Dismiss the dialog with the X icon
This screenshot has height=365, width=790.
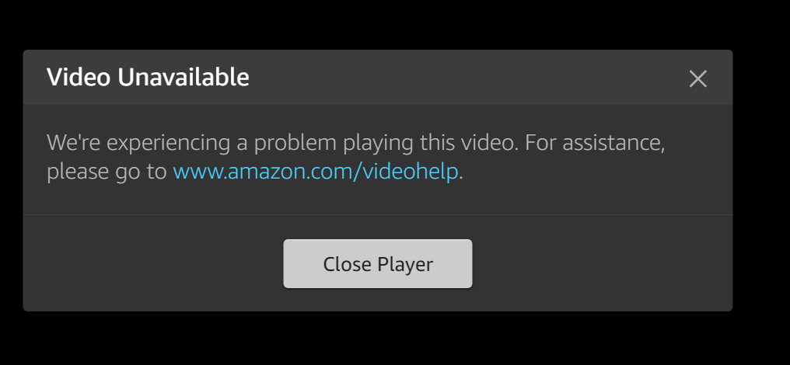[697, 78]
